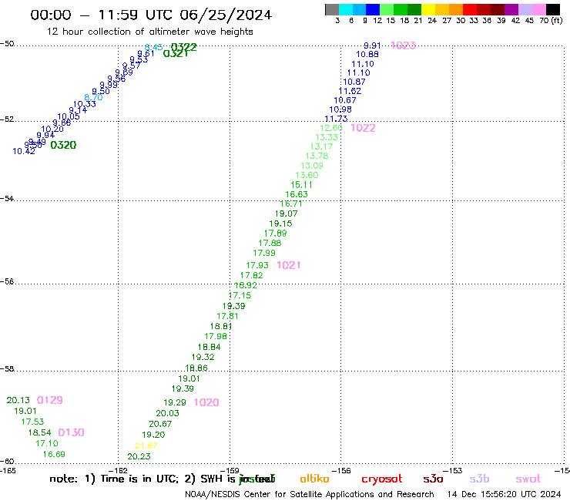Click the title '00:00 – 11:59 UTC 06/25/2024'
The image size is (570, 501).
point(151,15)
